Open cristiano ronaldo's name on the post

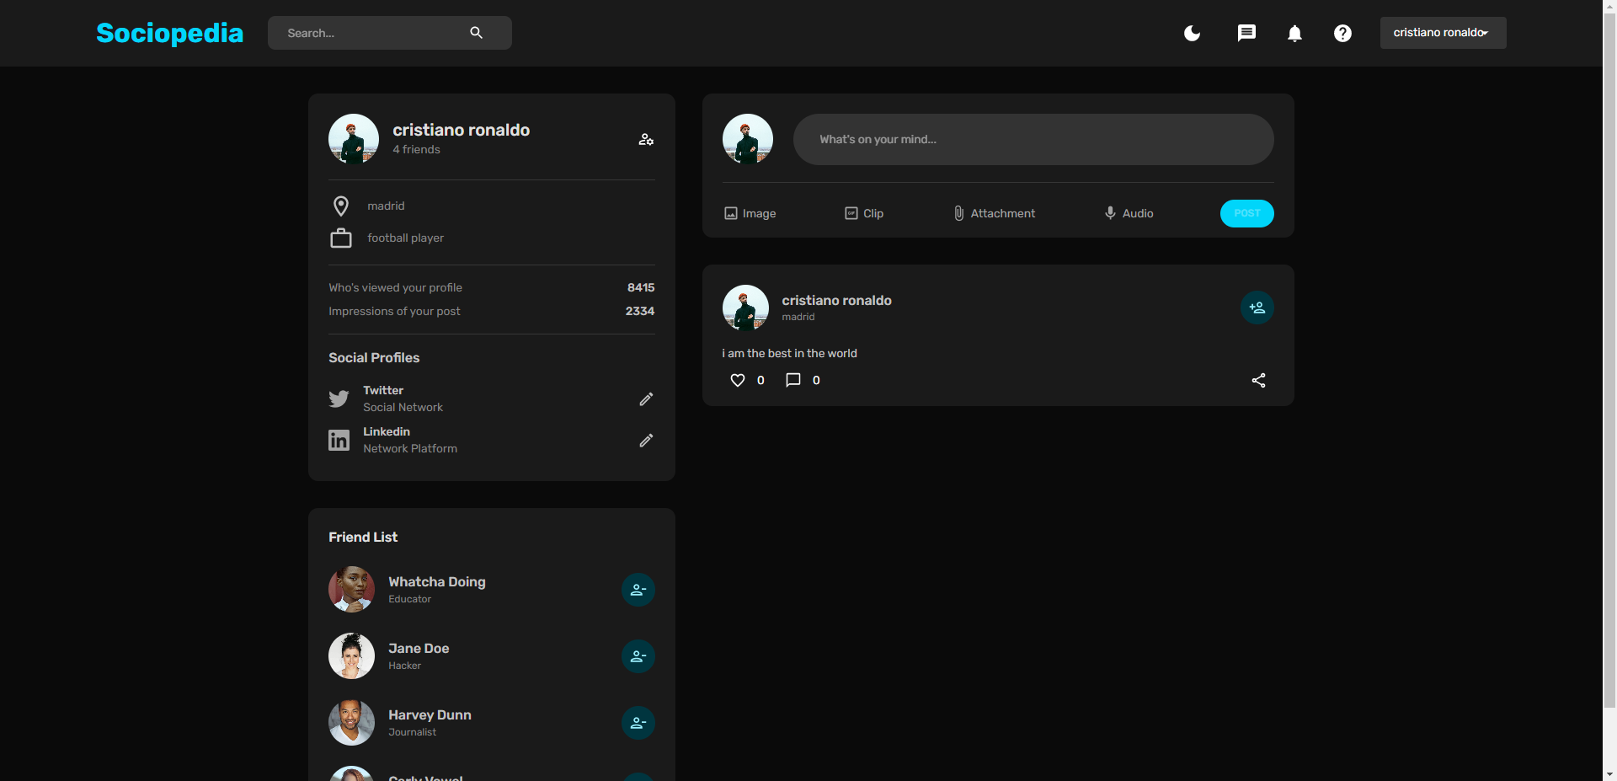coord(836,300)
